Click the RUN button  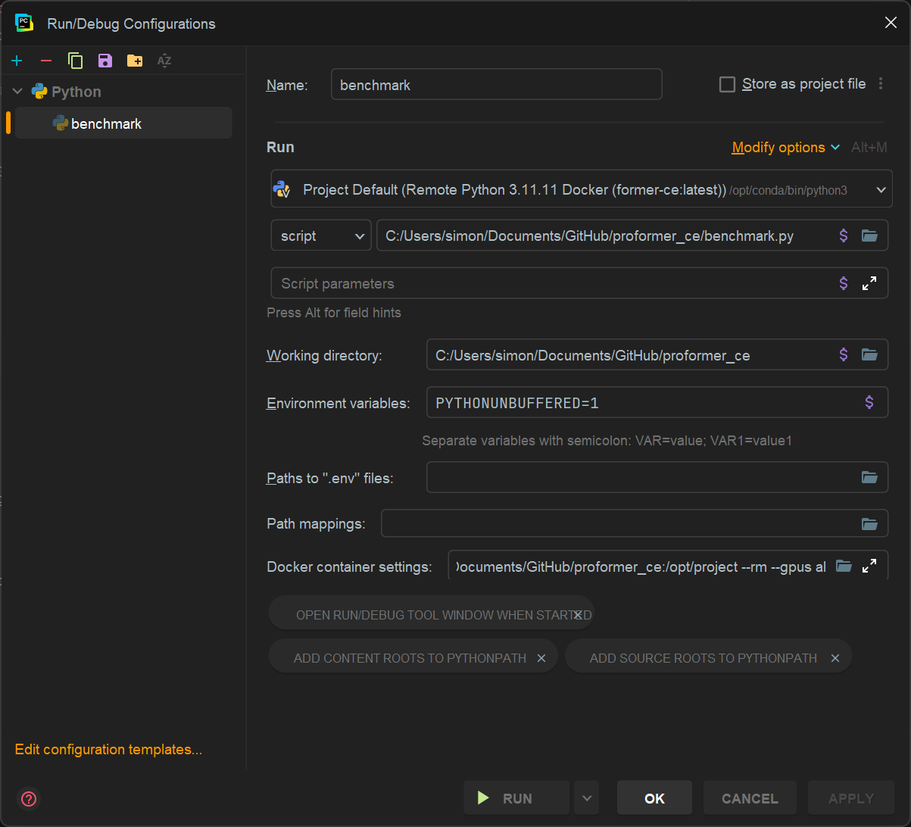(516, 797)
